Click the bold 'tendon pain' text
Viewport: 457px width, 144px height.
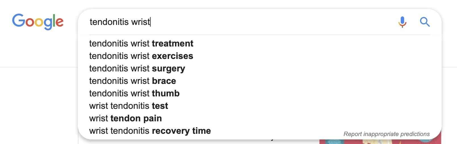point(136,118)
